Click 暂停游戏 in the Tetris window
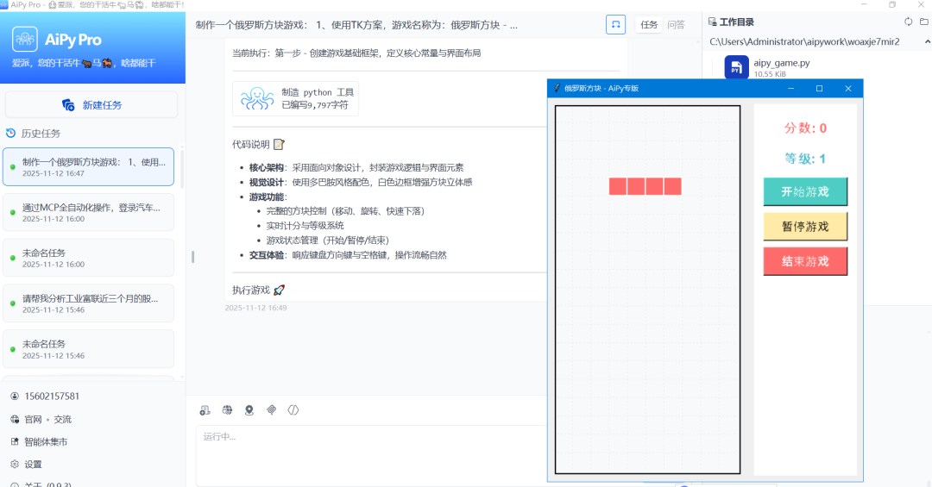The image size is (932, 487). [x=805, y=227]
